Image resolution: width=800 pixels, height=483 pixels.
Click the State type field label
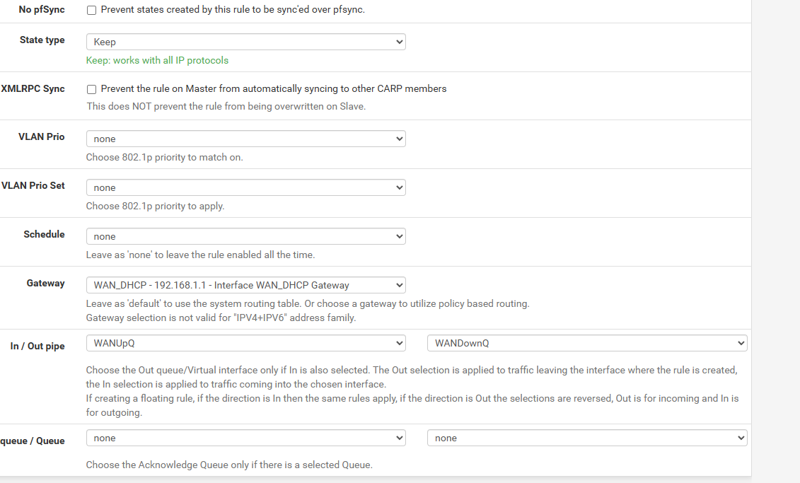42,40
